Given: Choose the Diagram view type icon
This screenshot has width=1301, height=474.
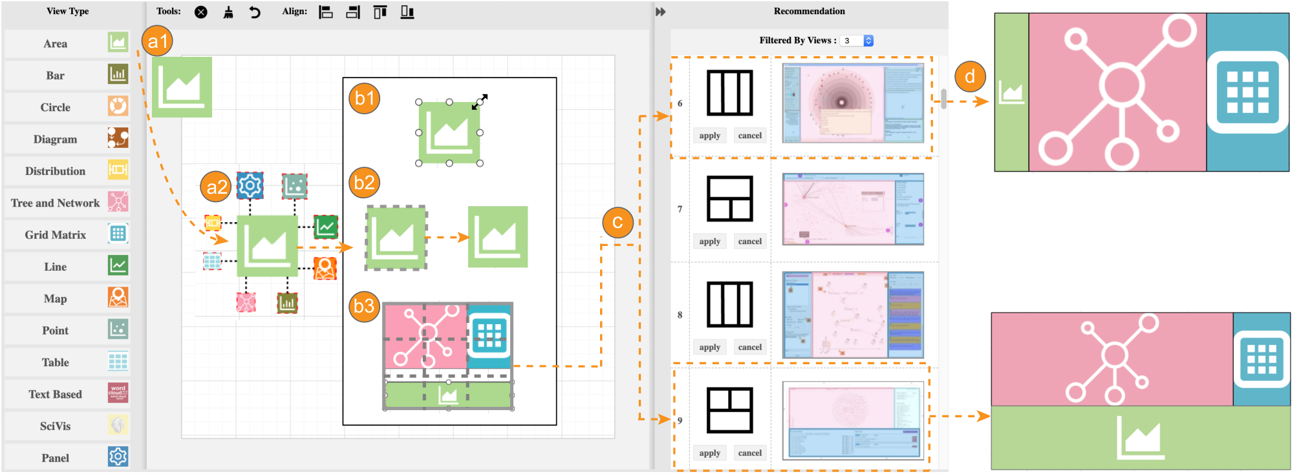Looking at the screenshot, I should pyautogui.click(x=118, y=138).
